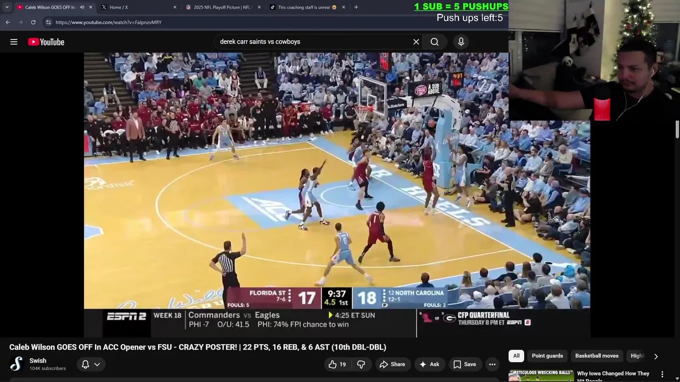This screenshot has width=680, height=382.
Task: Open the tab search dropdown
Action: (x=6, y=7)
